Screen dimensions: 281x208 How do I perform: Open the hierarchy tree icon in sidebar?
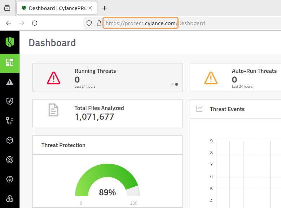(10, 121)
